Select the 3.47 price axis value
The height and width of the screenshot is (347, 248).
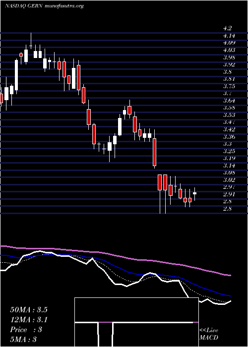tap(229, 122)
